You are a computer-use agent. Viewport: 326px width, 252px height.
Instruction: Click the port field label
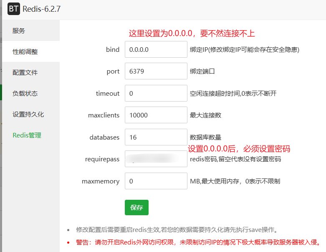click(x=113, y=71)
